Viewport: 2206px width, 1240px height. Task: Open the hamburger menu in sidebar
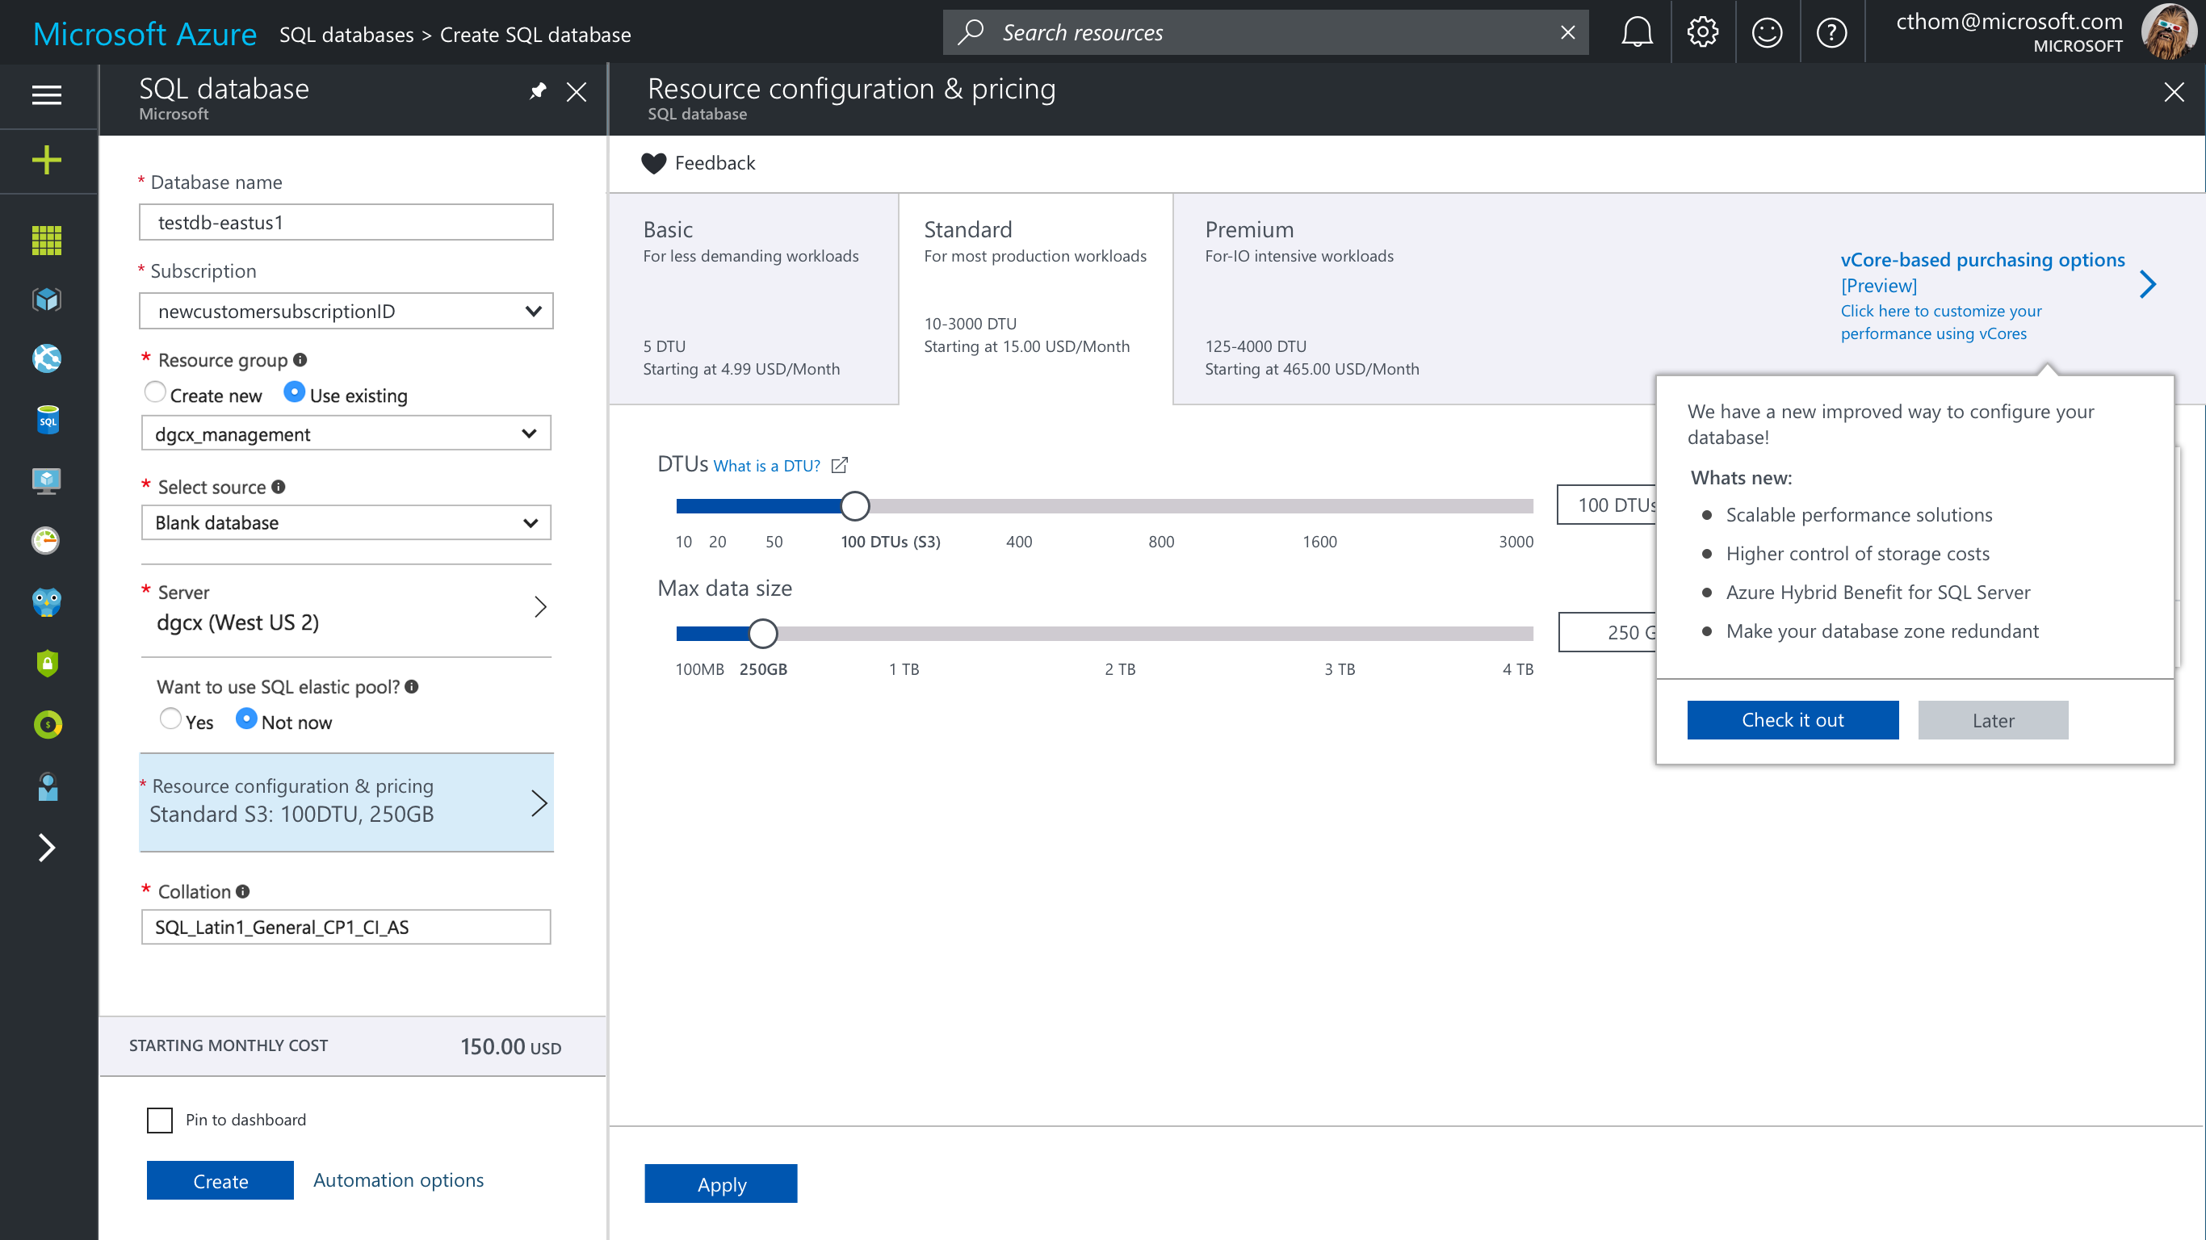tap(47, 95)
